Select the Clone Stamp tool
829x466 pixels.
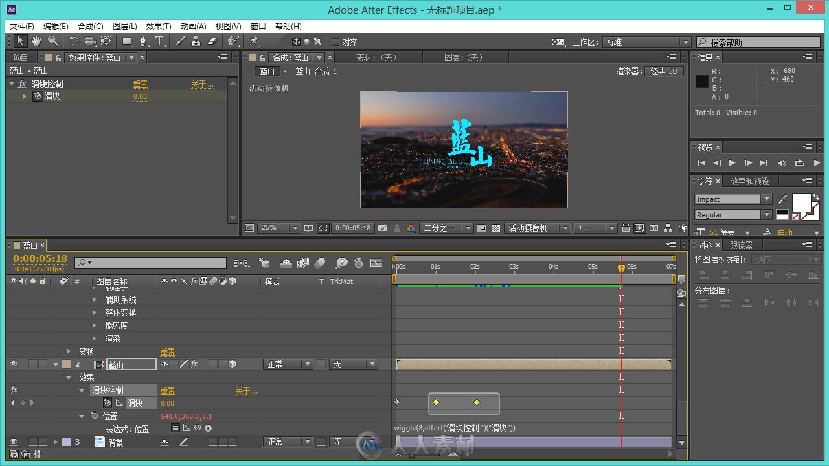tap(196, 41)
